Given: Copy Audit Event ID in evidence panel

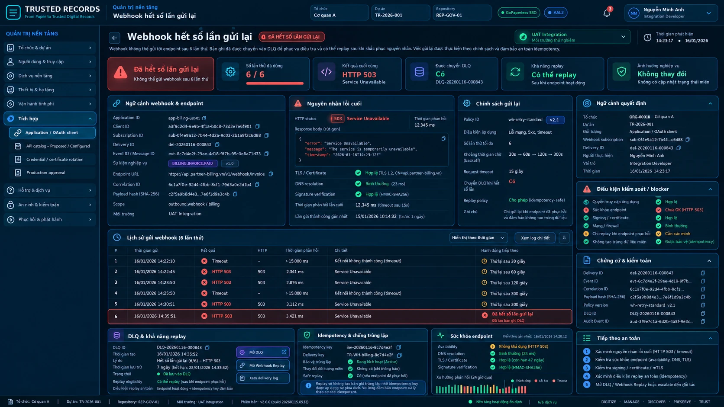Looking at the screenshot, I should [x=703, y=321].
